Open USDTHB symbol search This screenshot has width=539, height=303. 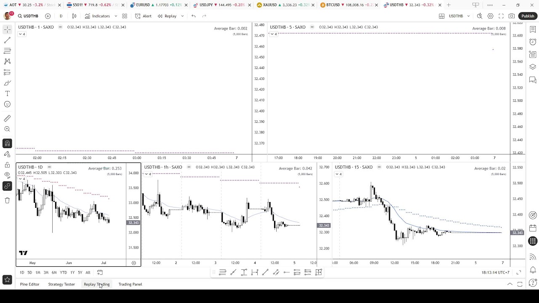tap(28, 16)
